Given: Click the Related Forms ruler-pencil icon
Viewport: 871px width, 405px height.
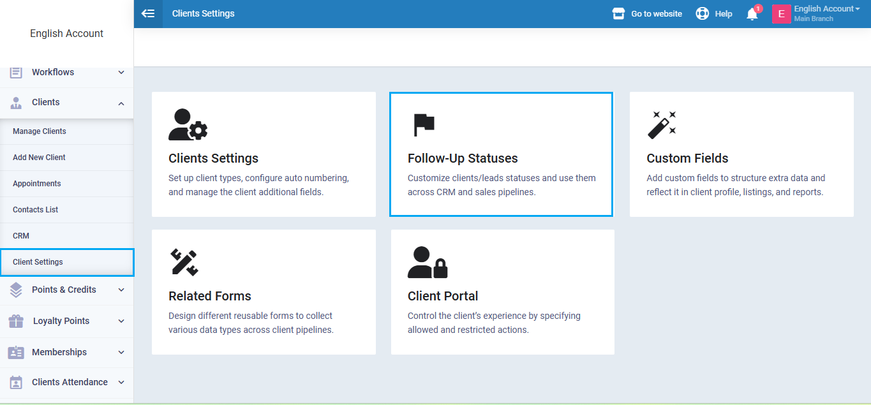Looking at the screenshot, I should point(184,262).
